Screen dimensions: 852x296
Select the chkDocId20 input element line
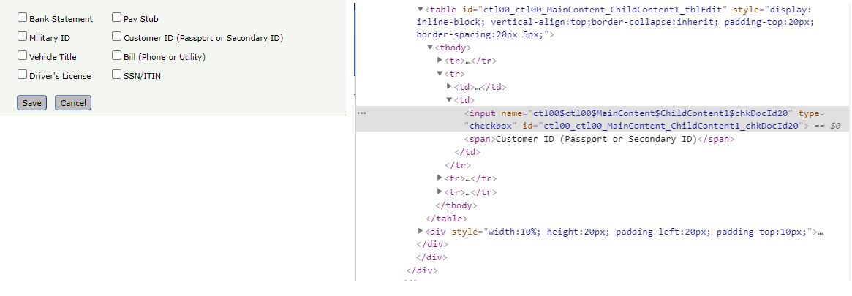602,119
